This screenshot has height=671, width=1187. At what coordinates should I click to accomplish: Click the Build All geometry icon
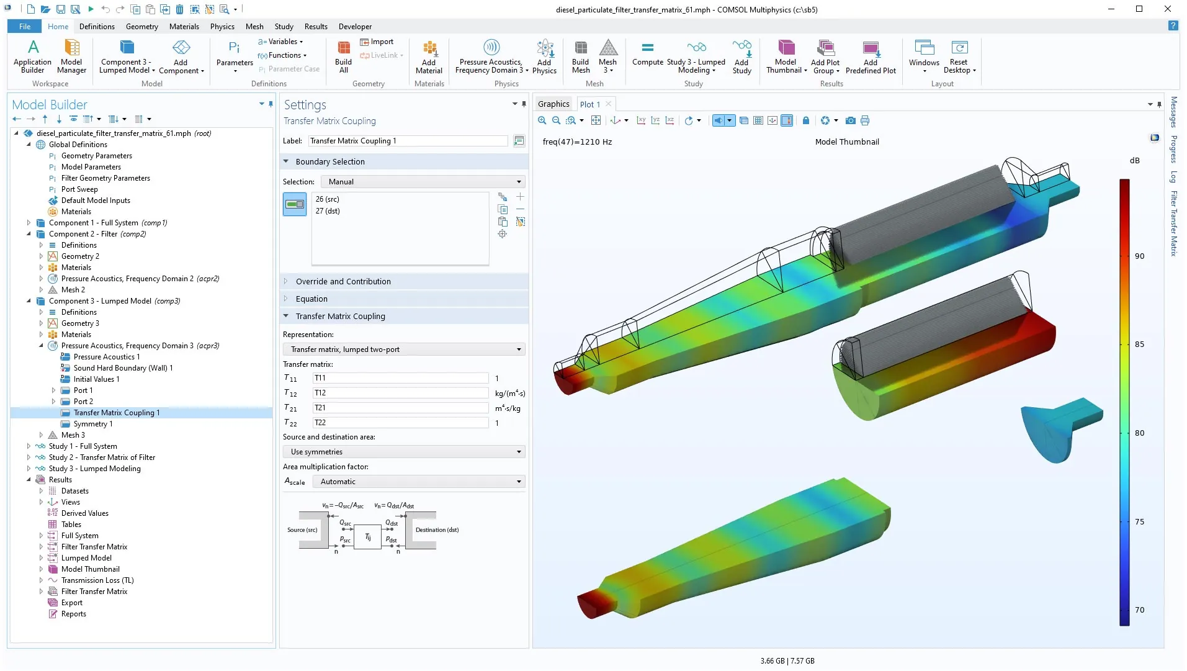[x=343, y=56]
